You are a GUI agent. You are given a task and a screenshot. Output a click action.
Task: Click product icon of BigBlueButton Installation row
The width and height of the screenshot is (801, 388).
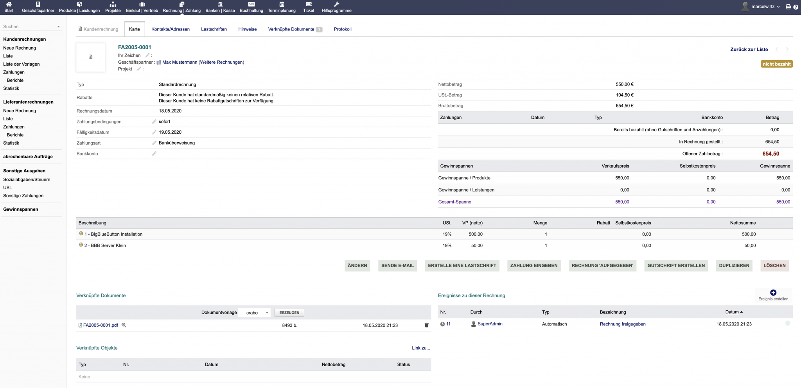[x=81, y=234]
